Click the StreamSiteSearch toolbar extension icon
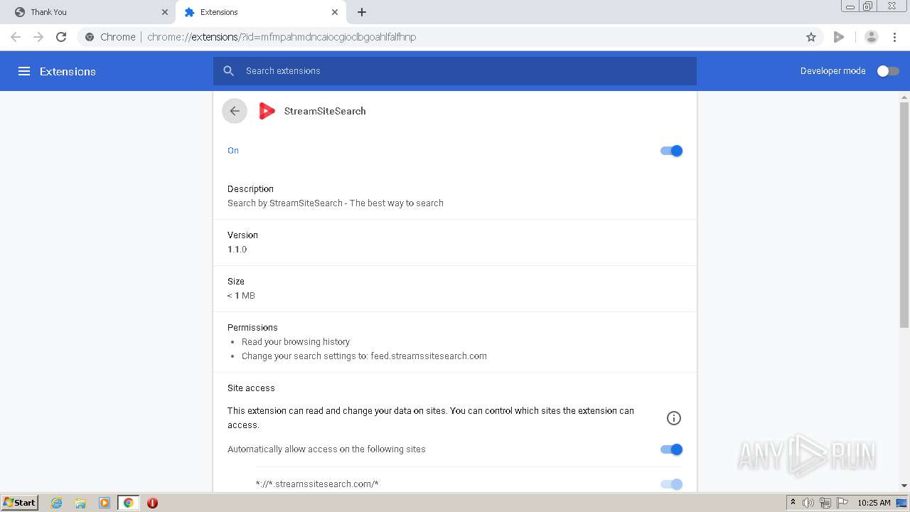 (839, 37)
